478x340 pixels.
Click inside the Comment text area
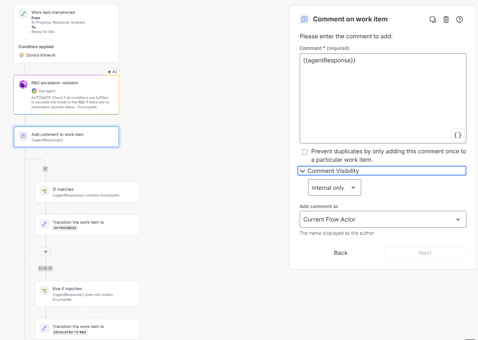(383, 98)
